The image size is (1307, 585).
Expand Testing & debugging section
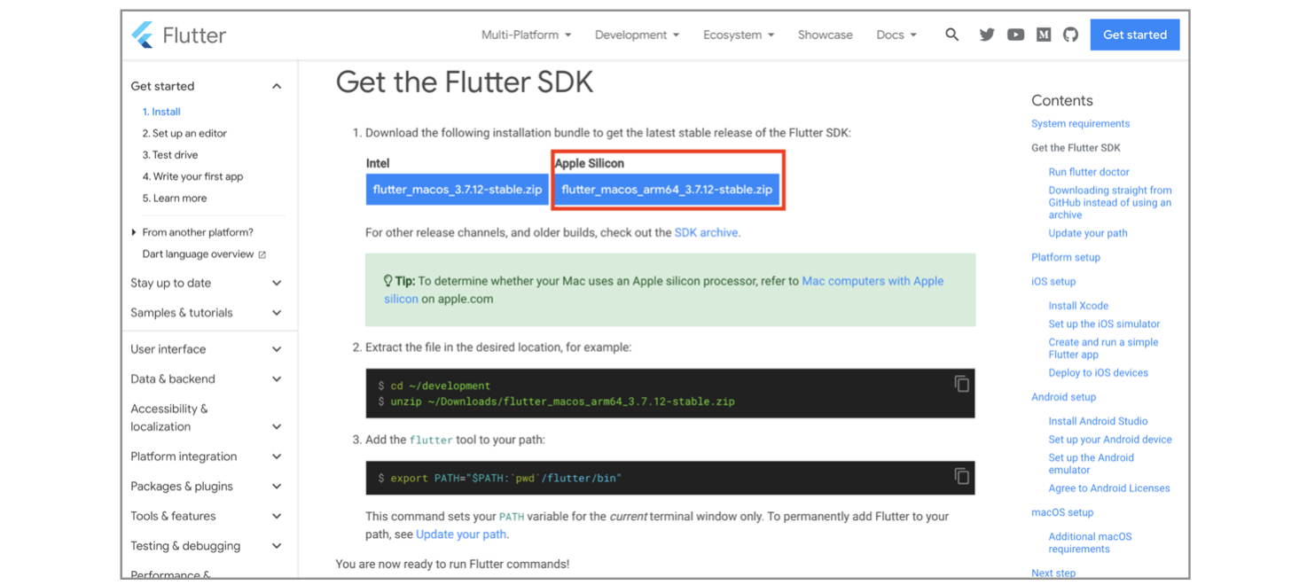pos(277,546)
